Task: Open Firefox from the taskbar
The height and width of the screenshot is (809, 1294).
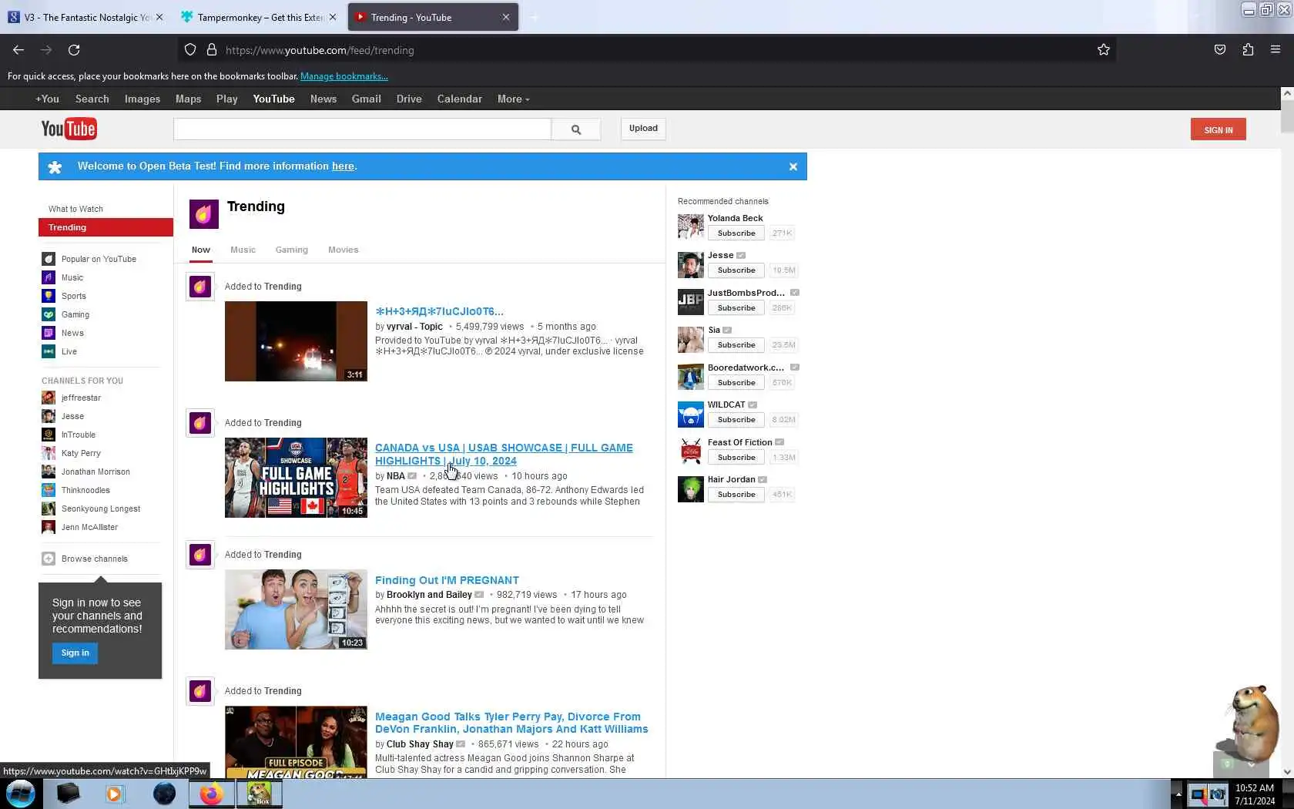Action: (212, 794)
